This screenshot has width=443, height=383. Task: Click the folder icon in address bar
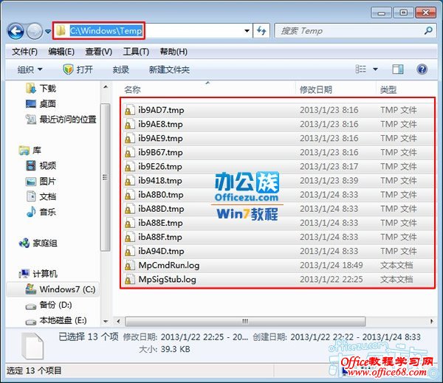[x=61, y=30]
